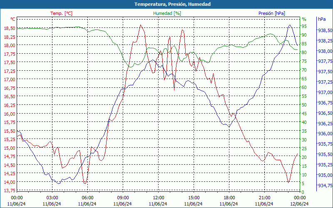Click the 18:00 time axis label
333x208 pixels.
tap(229, 198)
